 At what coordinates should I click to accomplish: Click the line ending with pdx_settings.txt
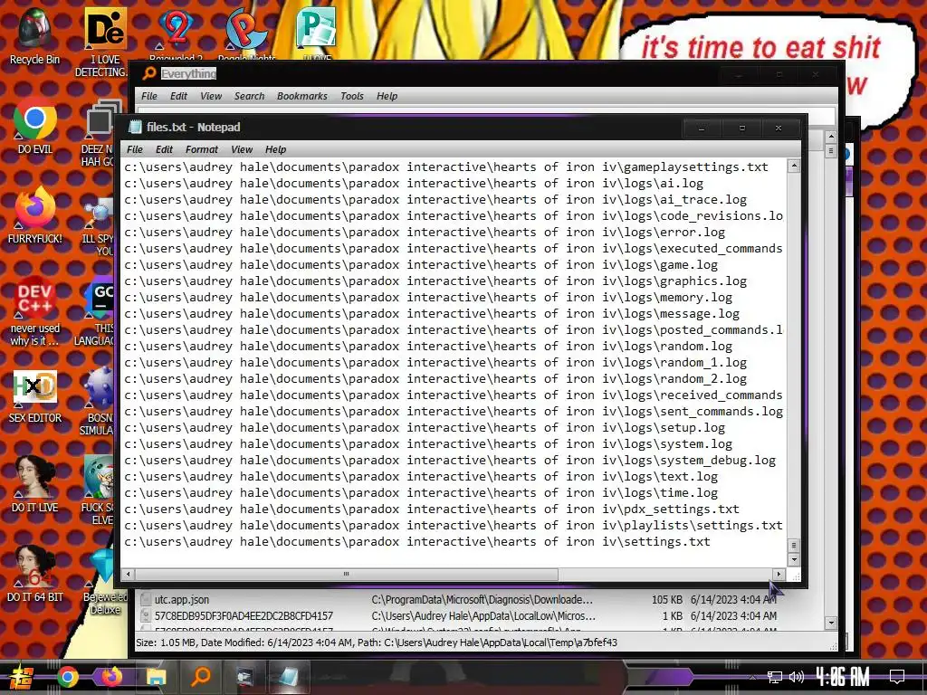[432, 509]
